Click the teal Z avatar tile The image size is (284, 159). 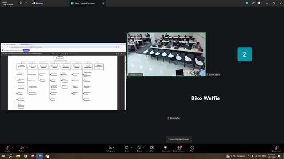pos(245,54)
